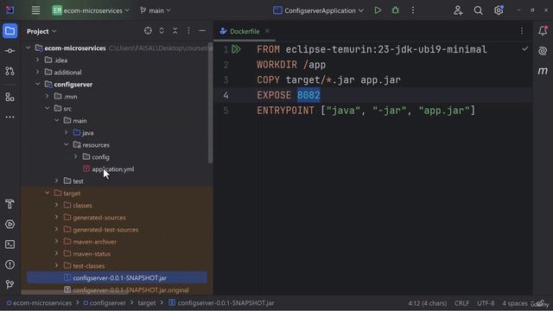
Task: Open Project panel options menu
Action: tap(188, 31)
